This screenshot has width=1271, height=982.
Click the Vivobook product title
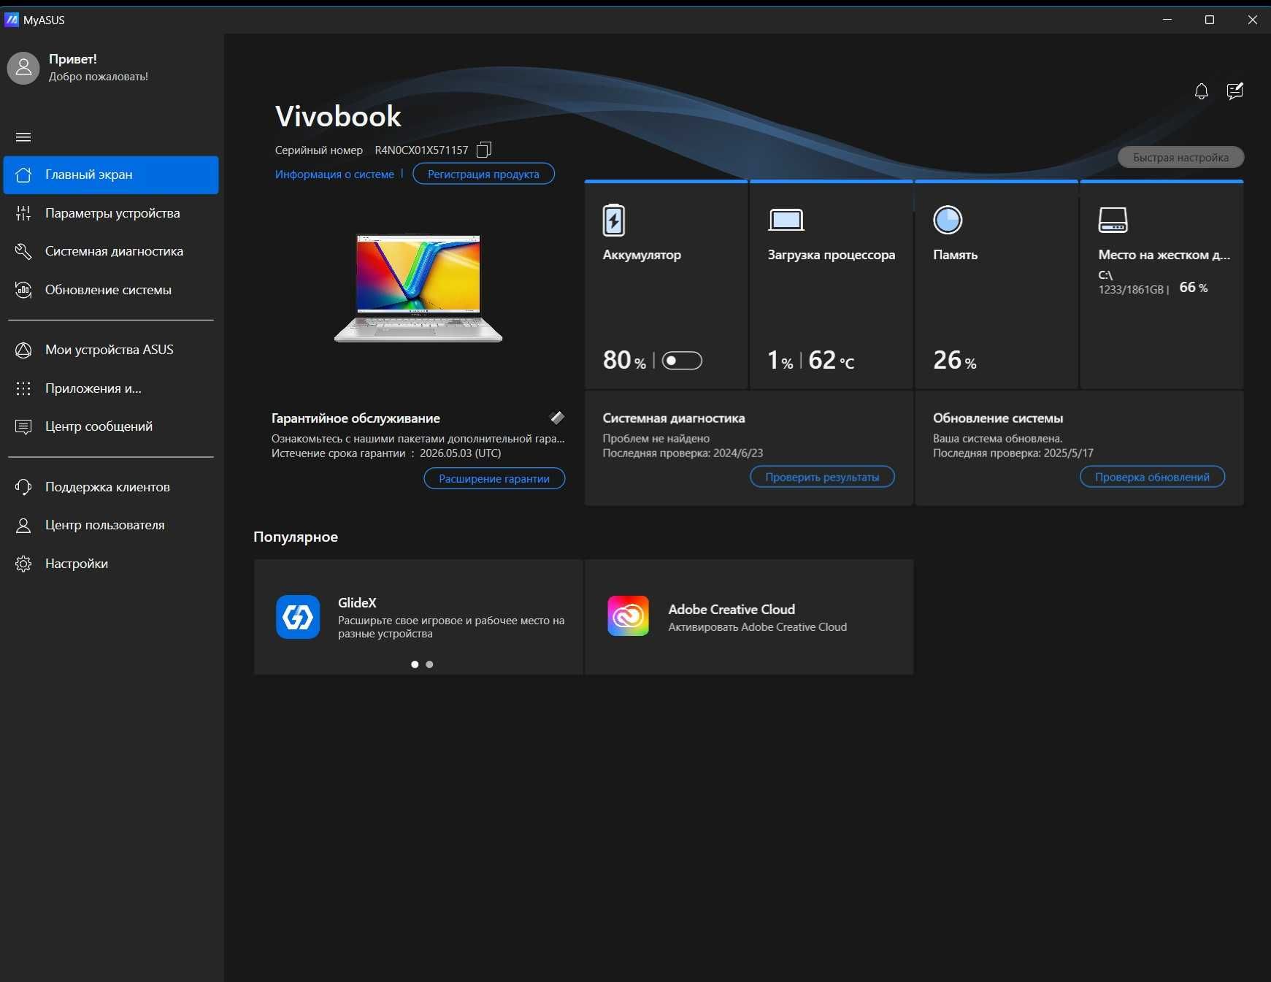(338, 116)
